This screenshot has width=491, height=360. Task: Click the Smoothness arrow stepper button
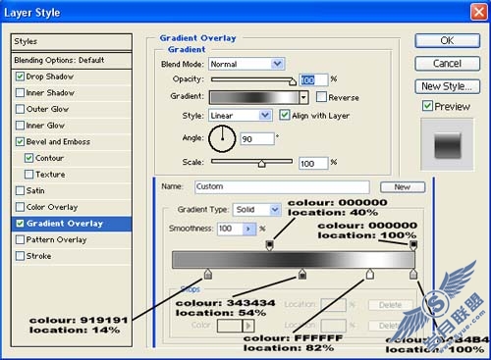[x=248, y=229]
